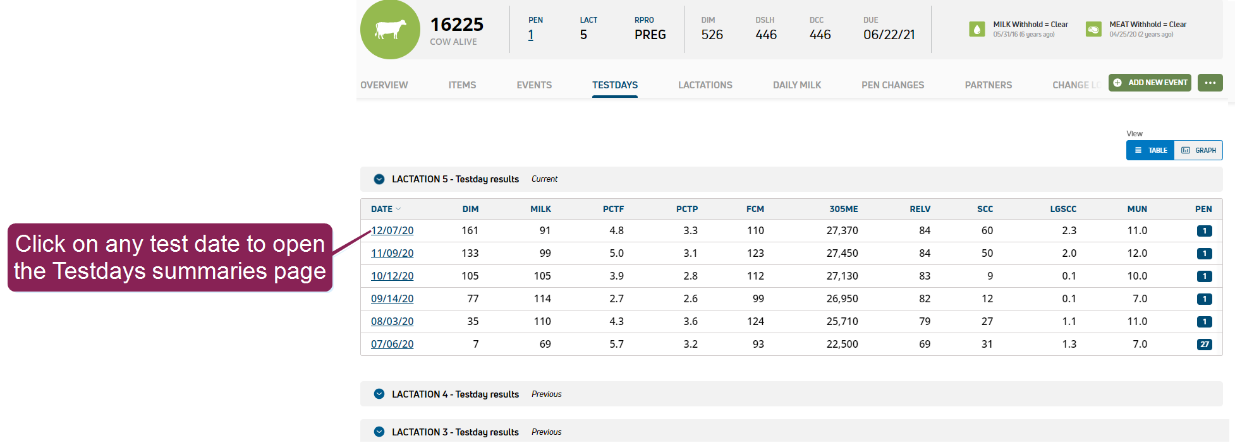
Task: Open the Events tab
Action: click(534, 85)
